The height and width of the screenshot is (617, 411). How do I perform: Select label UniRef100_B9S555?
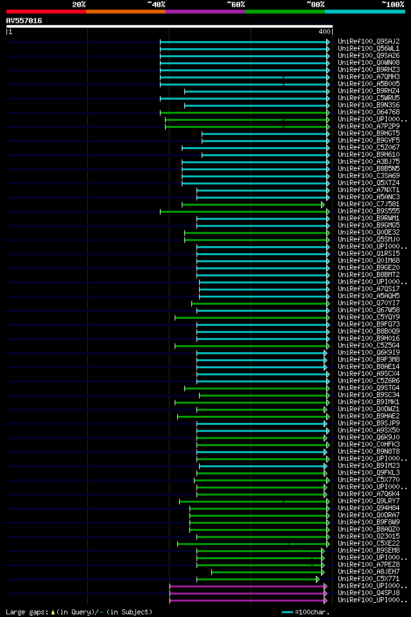[369, 211]
